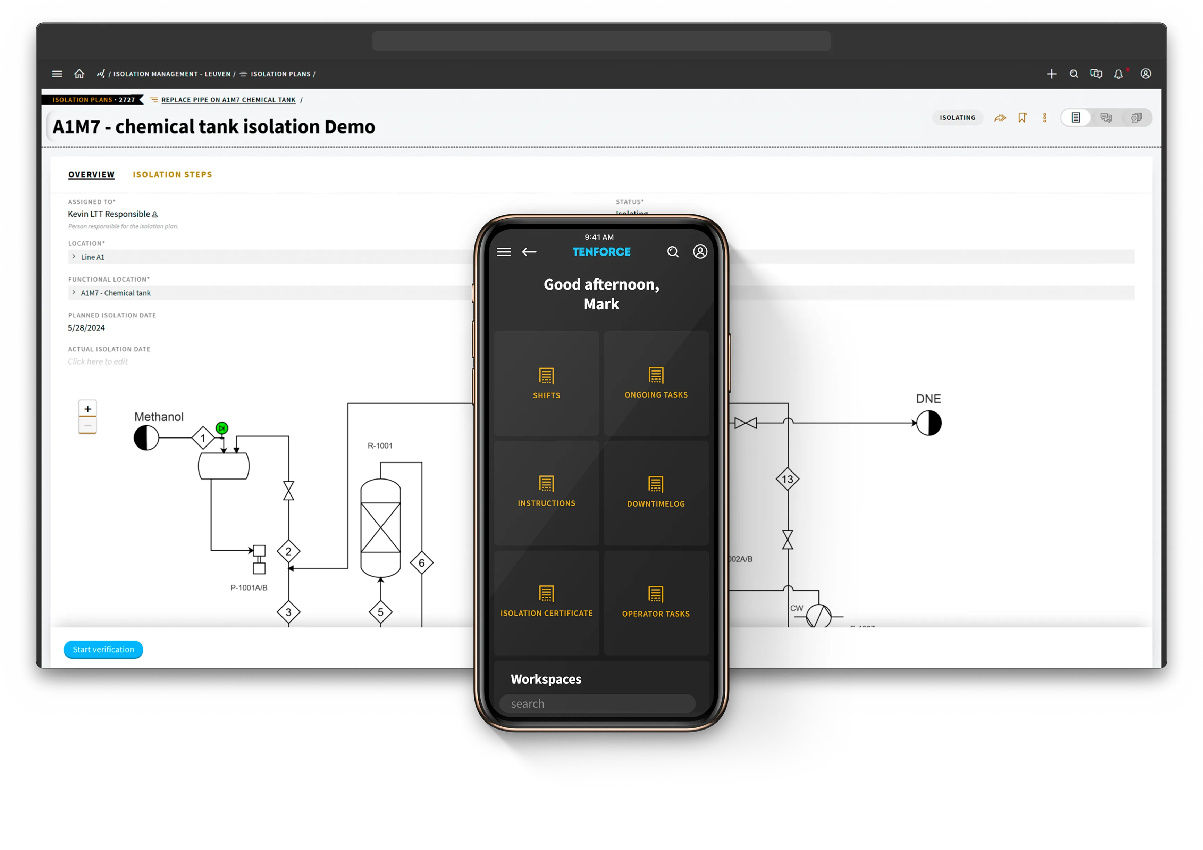Open the three-dot more options menu
1203x850 pixels.
(1044, 118)
